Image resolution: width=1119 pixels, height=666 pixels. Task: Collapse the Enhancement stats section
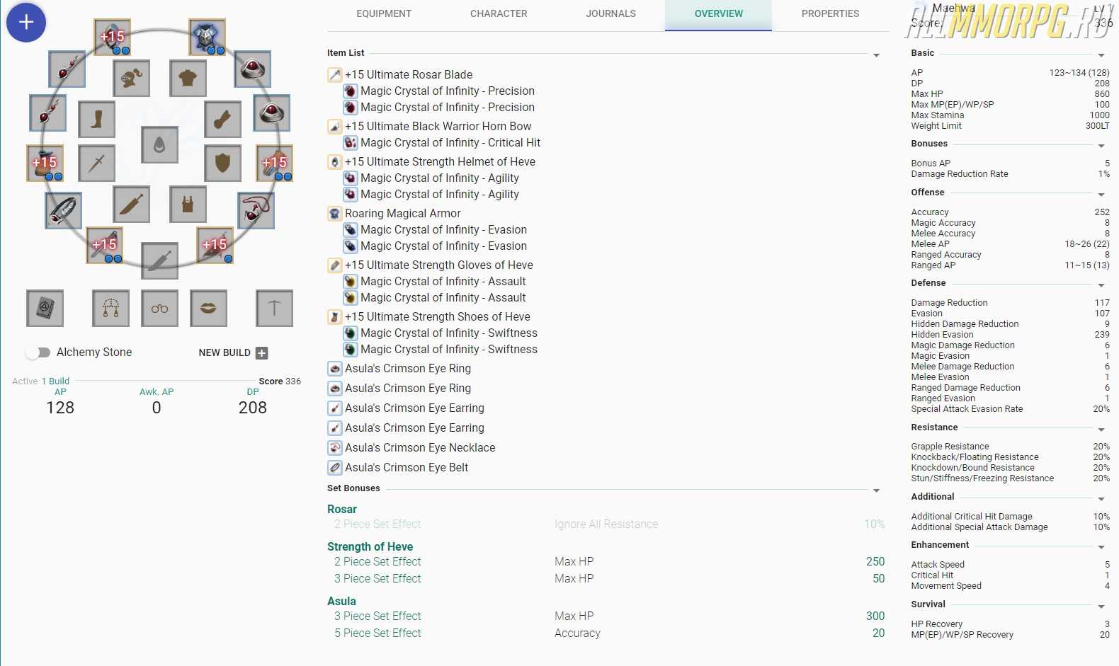[1101, 547]
